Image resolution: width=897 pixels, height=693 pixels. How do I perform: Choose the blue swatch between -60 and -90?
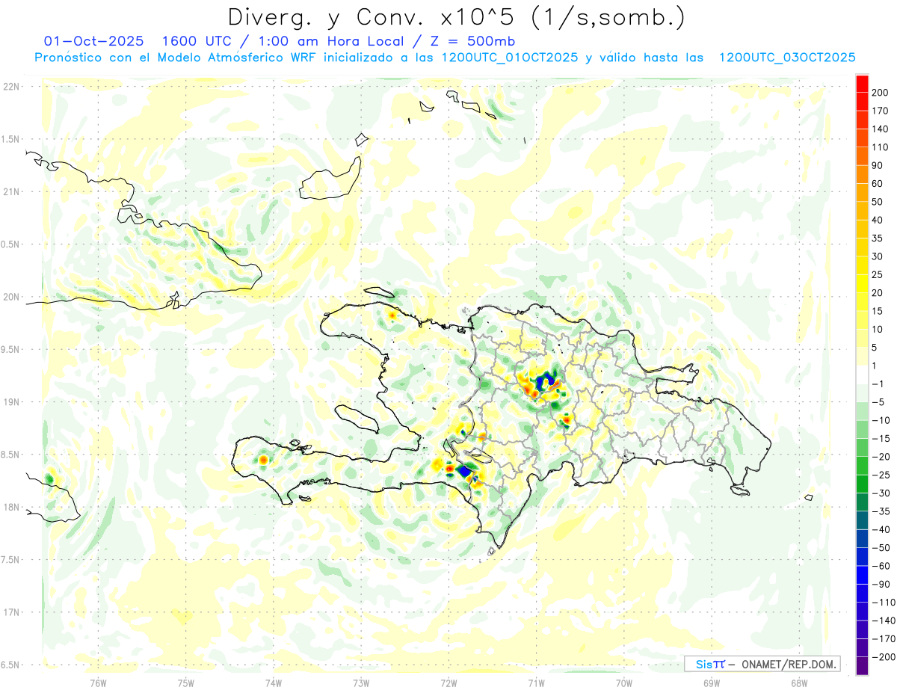(x=862, y=575)
